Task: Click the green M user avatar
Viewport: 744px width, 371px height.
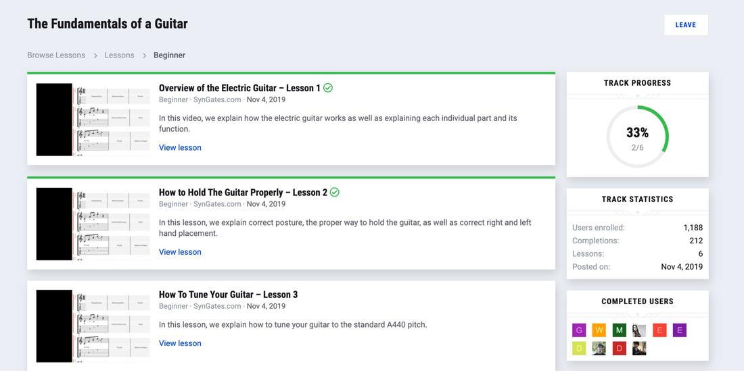Action: pyautogui.click(x=619, y=330)
